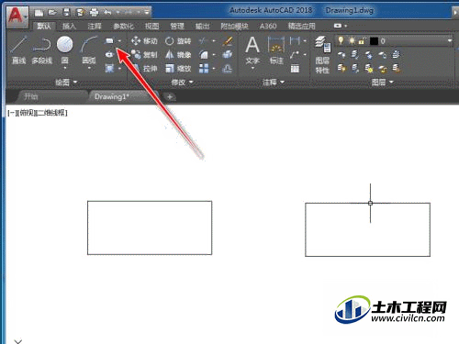Expand the Hatch tool dropdown arrow

[x=119, y=69]
